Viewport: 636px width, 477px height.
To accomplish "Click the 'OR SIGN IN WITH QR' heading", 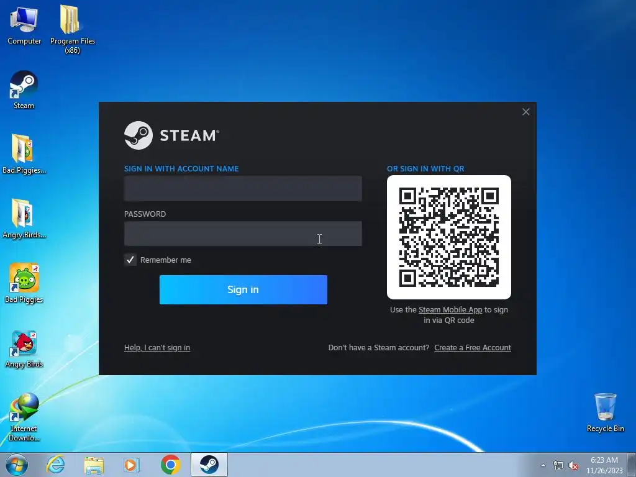I will 425,169.
